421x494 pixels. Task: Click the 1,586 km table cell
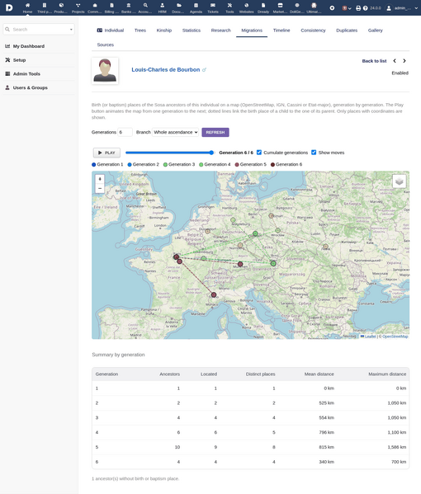click(x=397, y=447)
